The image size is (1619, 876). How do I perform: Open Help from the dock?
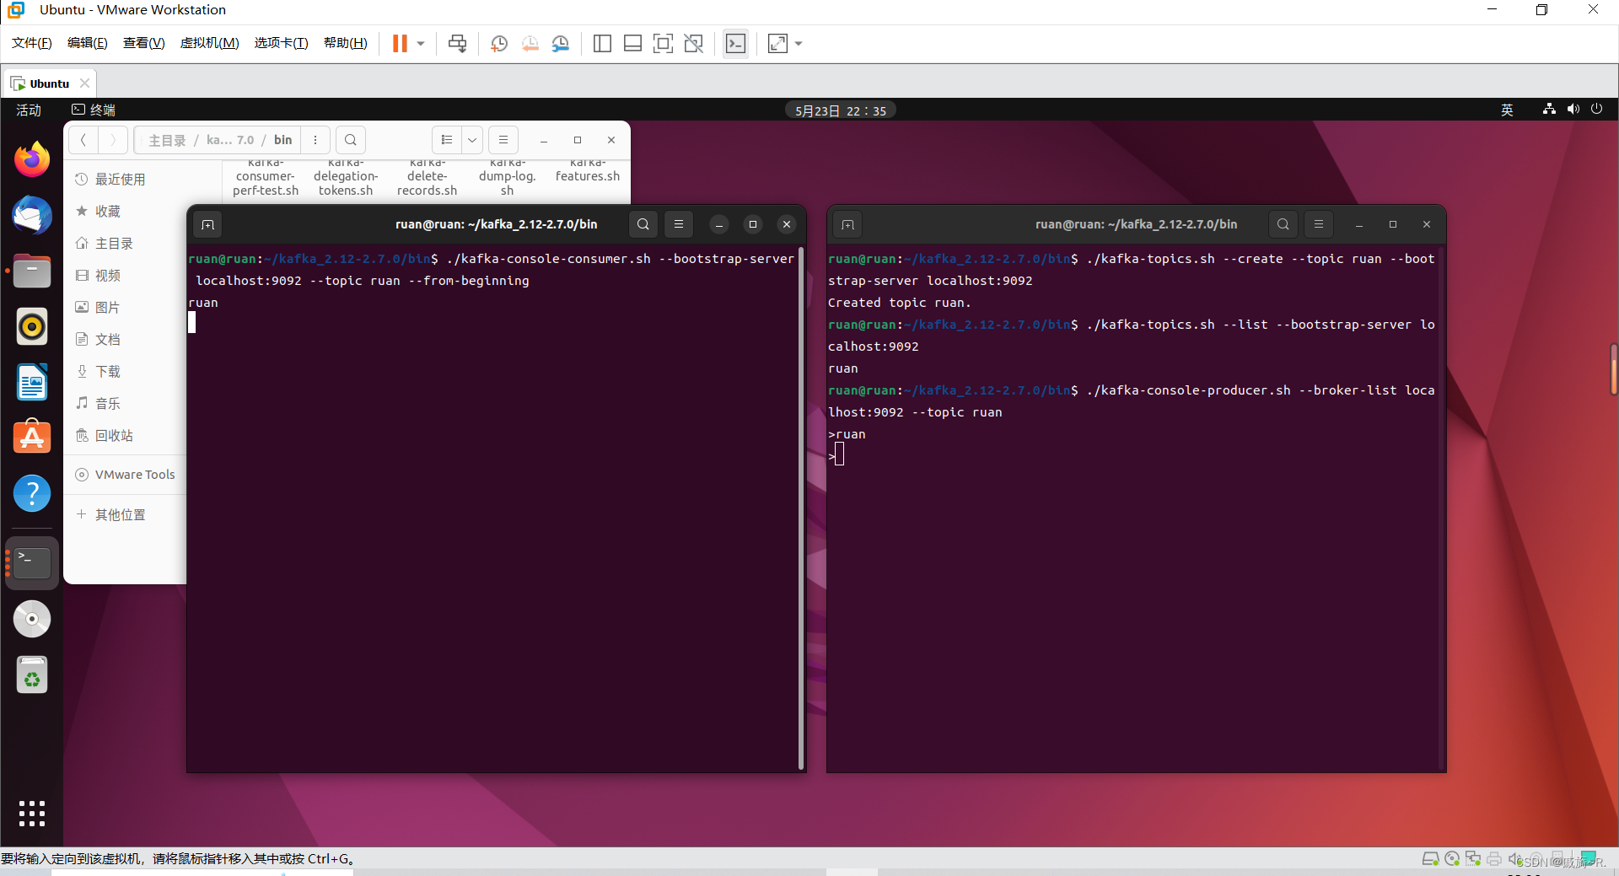[x=32, y=493]
